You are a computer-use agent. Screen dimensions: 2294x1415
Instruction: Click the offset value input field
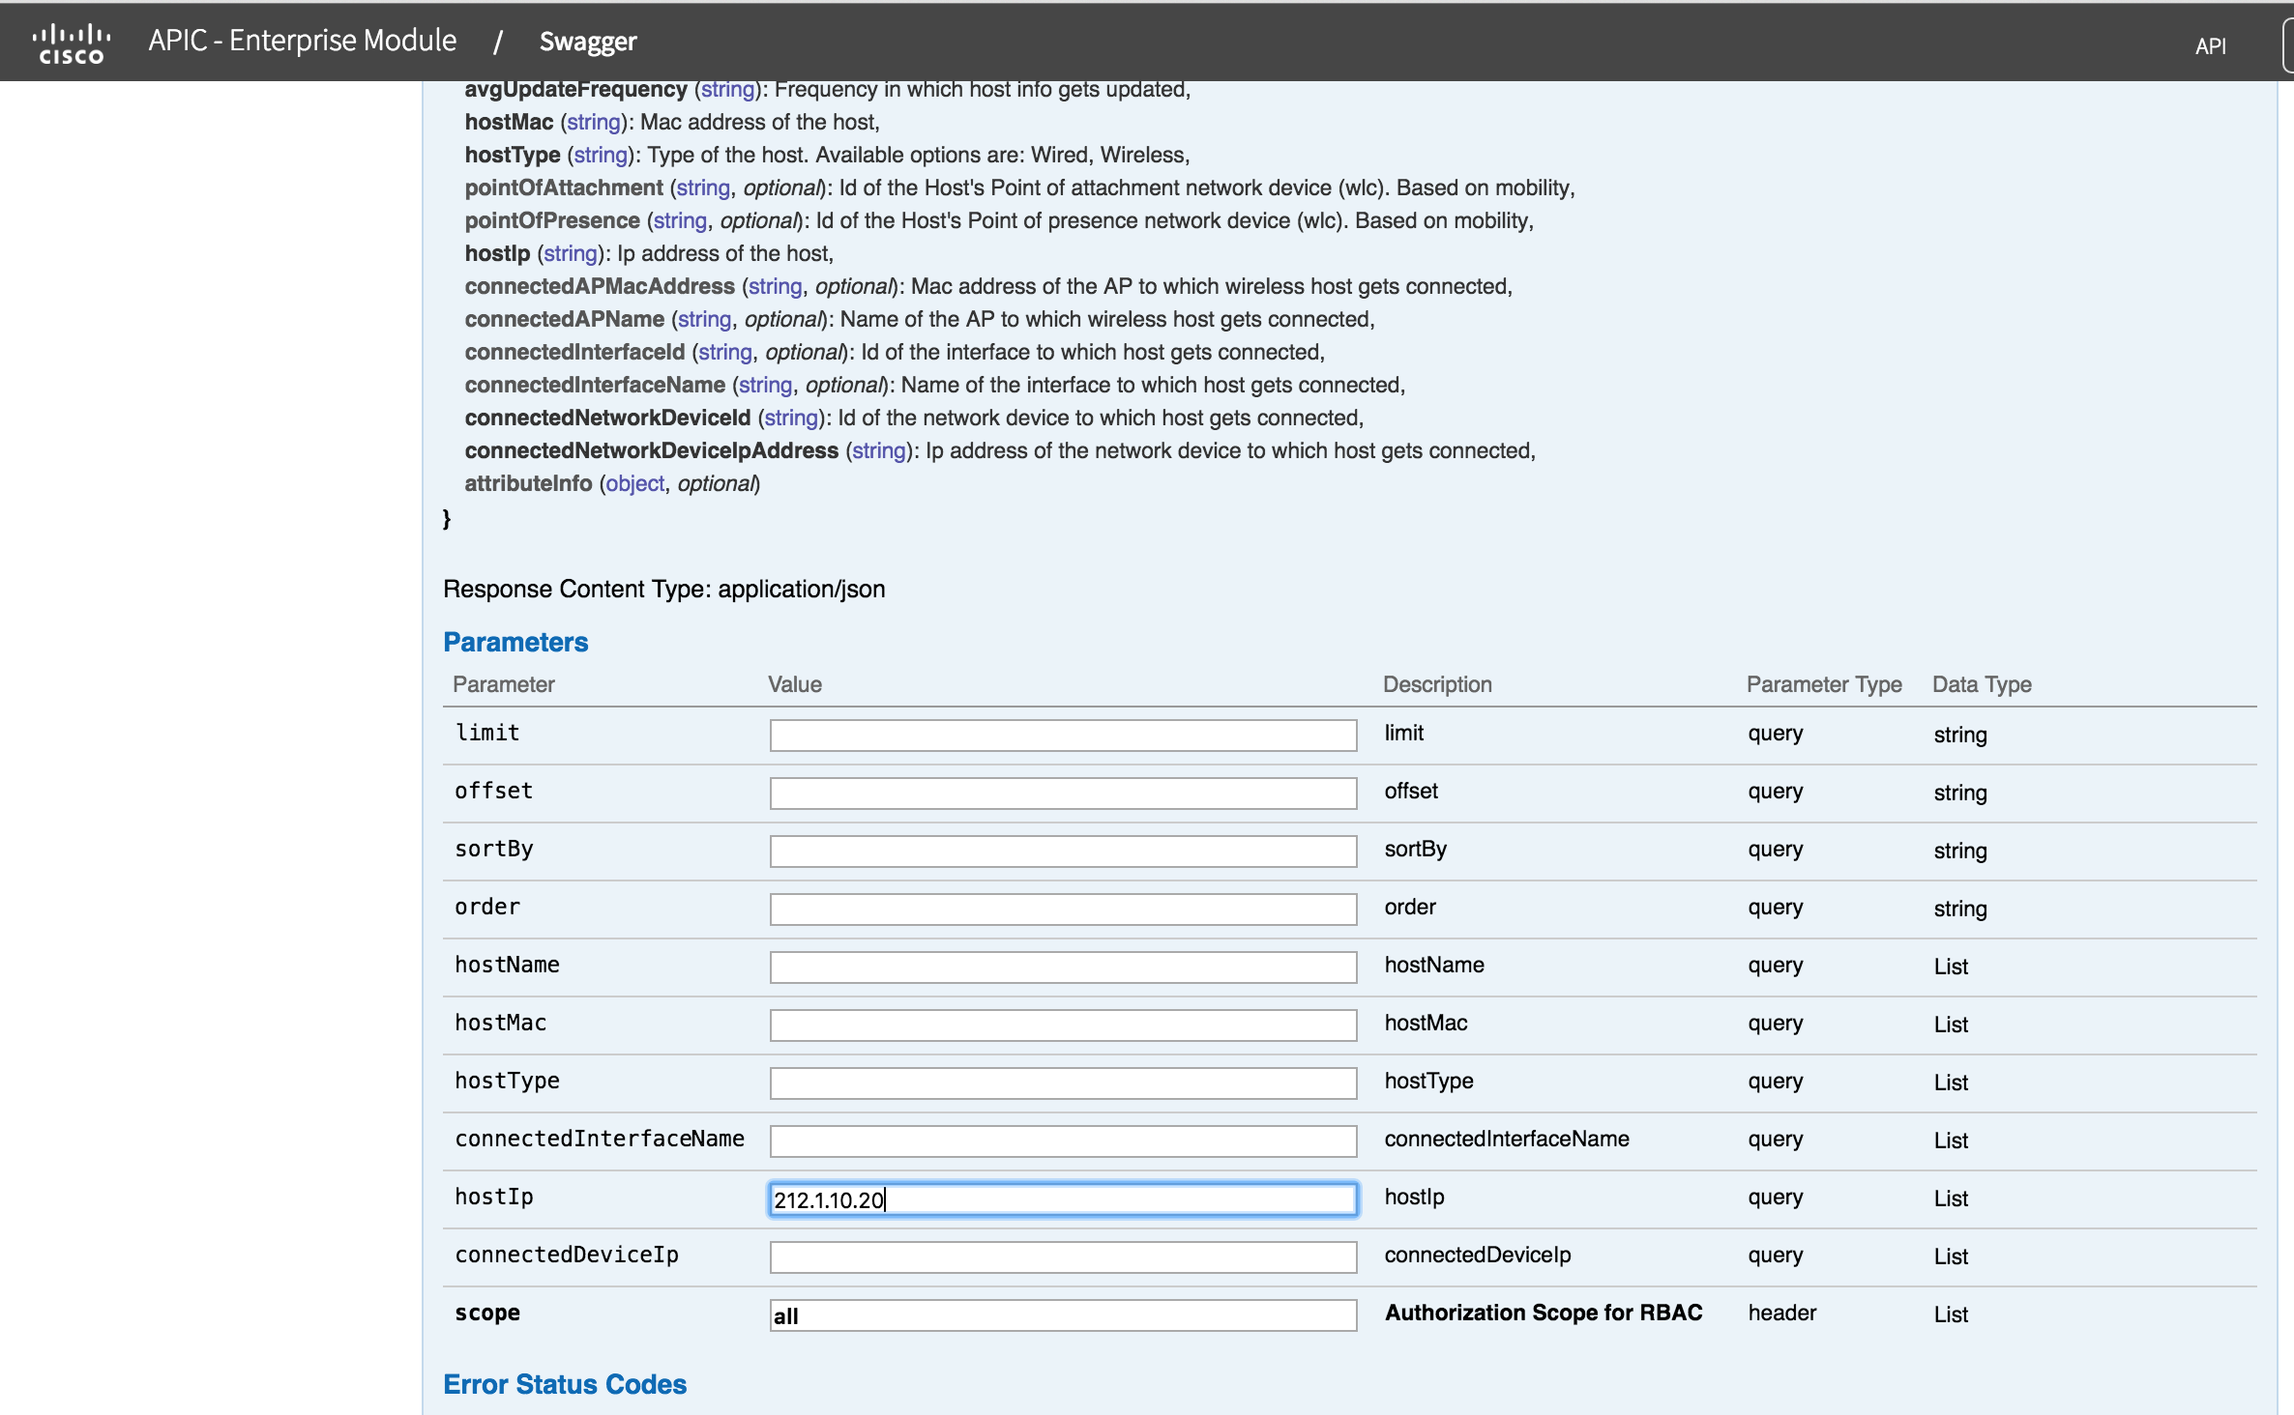(x=1062, y=793)
